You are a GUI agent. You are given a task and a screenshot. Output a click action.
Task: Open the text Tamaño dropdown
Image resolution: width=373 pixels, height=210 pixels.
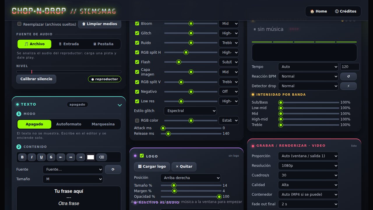(73, 179)
